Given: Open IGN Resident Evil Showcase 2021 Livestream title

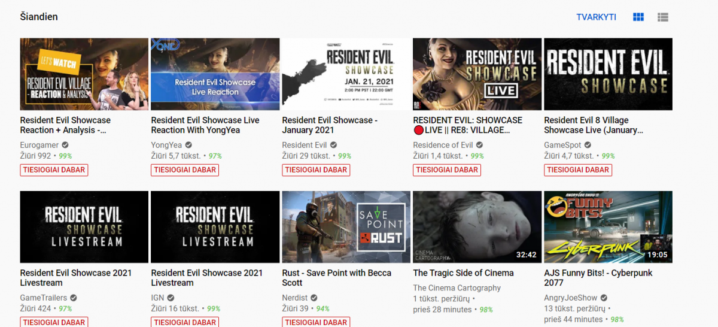Looking at the screenshot, I should tap(206, 278).
